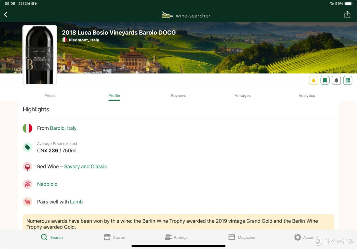Toggle the green bookmark icon
The image size is (357, 249).
click(x=325, y=80)
